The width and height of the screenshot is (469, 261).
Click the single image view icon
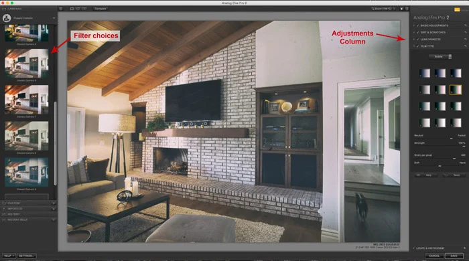point(72,9)
